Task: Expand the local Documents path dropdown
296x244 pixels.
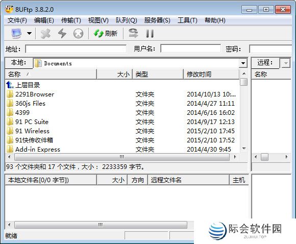Action: [243, 63]
